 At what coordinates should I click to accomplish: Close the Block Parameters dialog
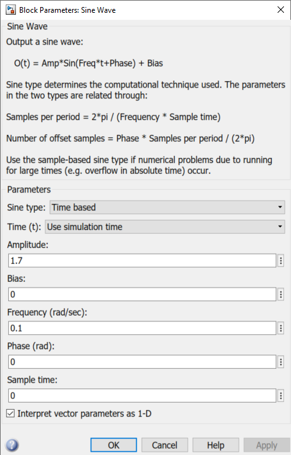[x=281, y=10]
